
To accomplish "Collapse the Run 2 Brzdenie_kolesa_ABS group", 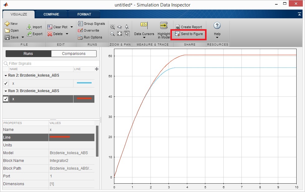I will click(x=6, y=76).
